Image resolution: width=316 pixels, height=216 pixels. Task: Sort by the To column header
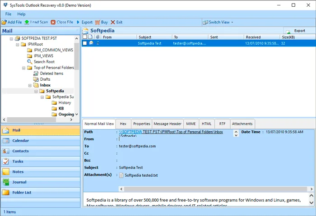pos(190,37)
